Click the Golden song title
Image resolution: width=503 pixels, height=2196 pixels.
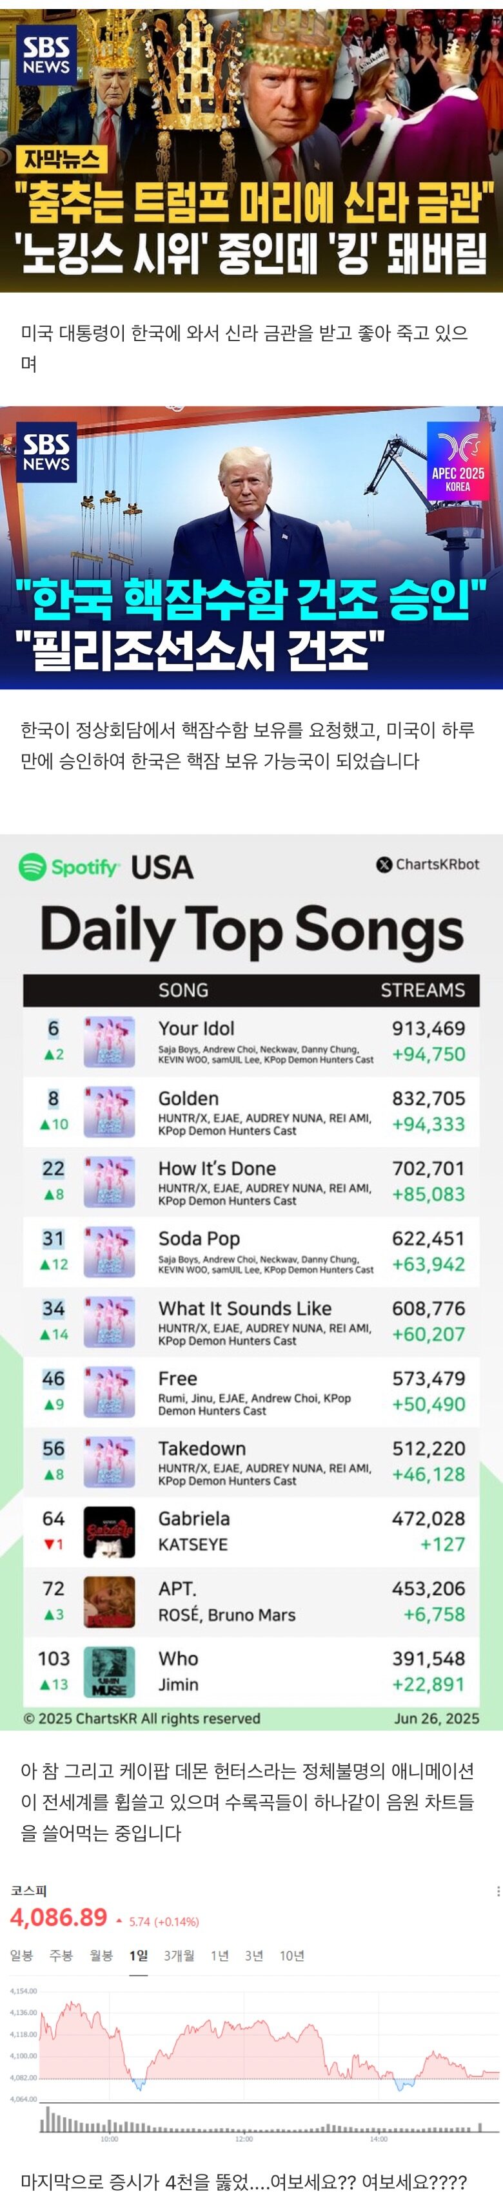188,1098
